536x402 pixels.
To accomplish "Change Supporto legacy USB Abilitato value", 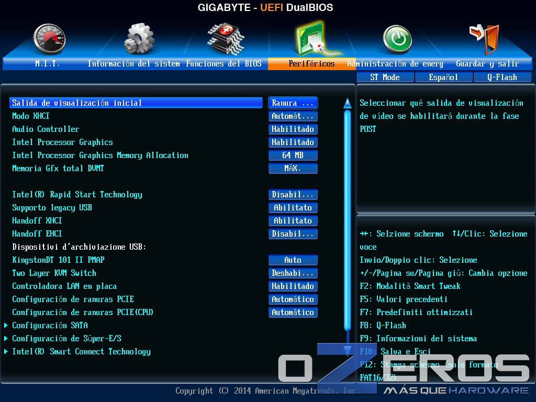I will tap(293, 207).
